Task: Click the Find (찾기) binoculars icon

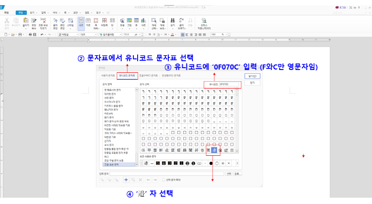Action: coord(173,20)
